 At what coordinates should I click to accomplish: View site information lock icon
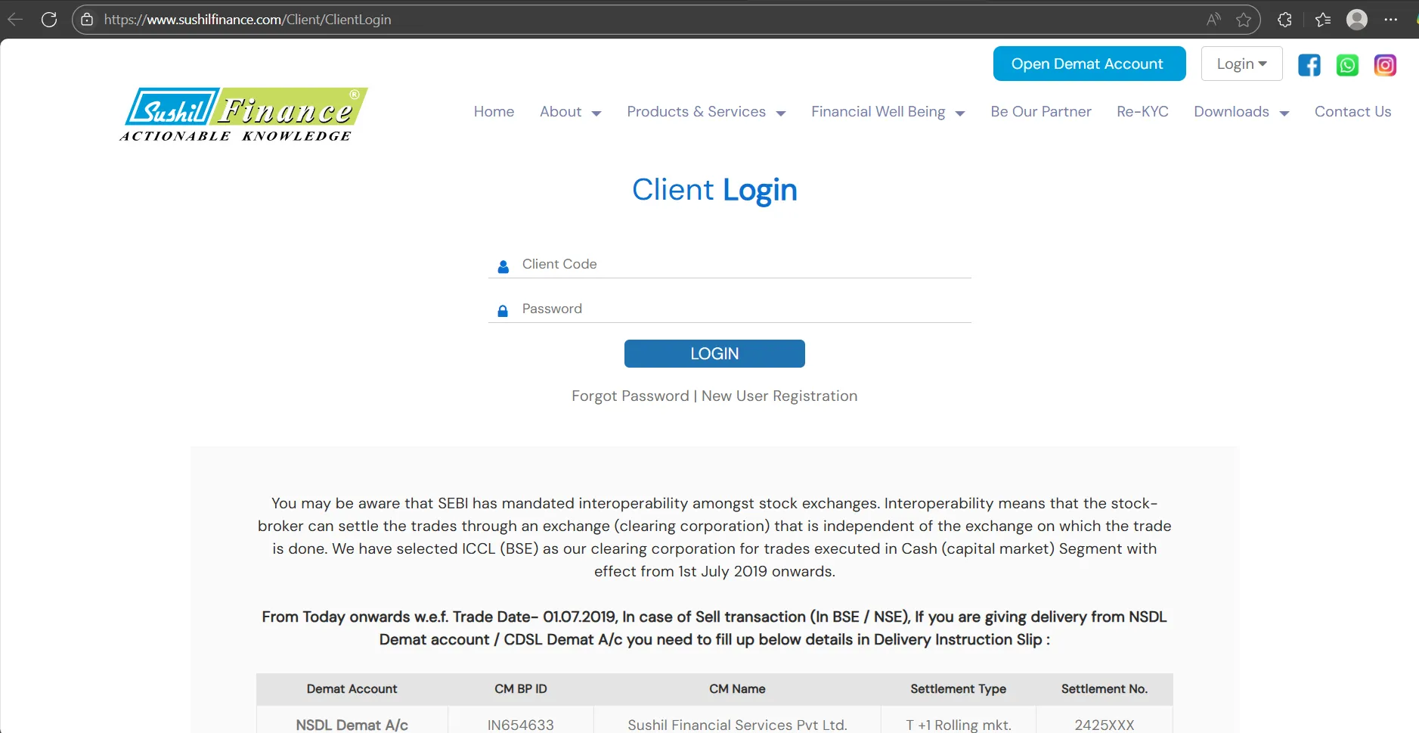pyautogui.click(x=88, y=20)
